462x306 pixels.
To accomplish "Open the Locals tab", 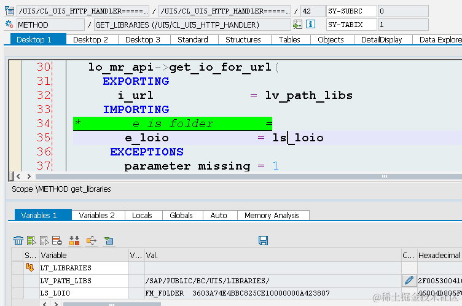I will tap(142, 216).
